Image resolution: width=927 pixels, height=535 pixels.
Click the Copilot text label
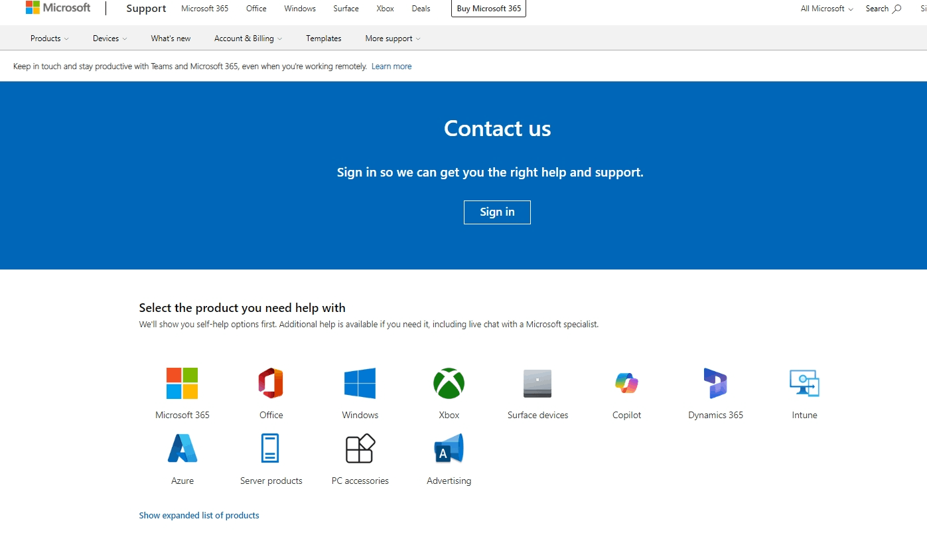[x=626, y=415]
